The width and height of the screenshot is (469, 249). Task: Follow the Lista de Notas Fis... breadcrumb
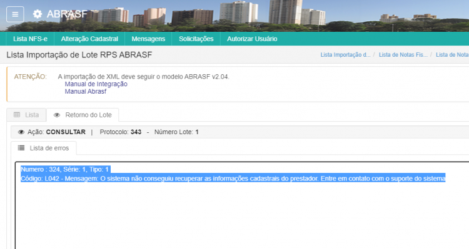click(x=403, y=55)
